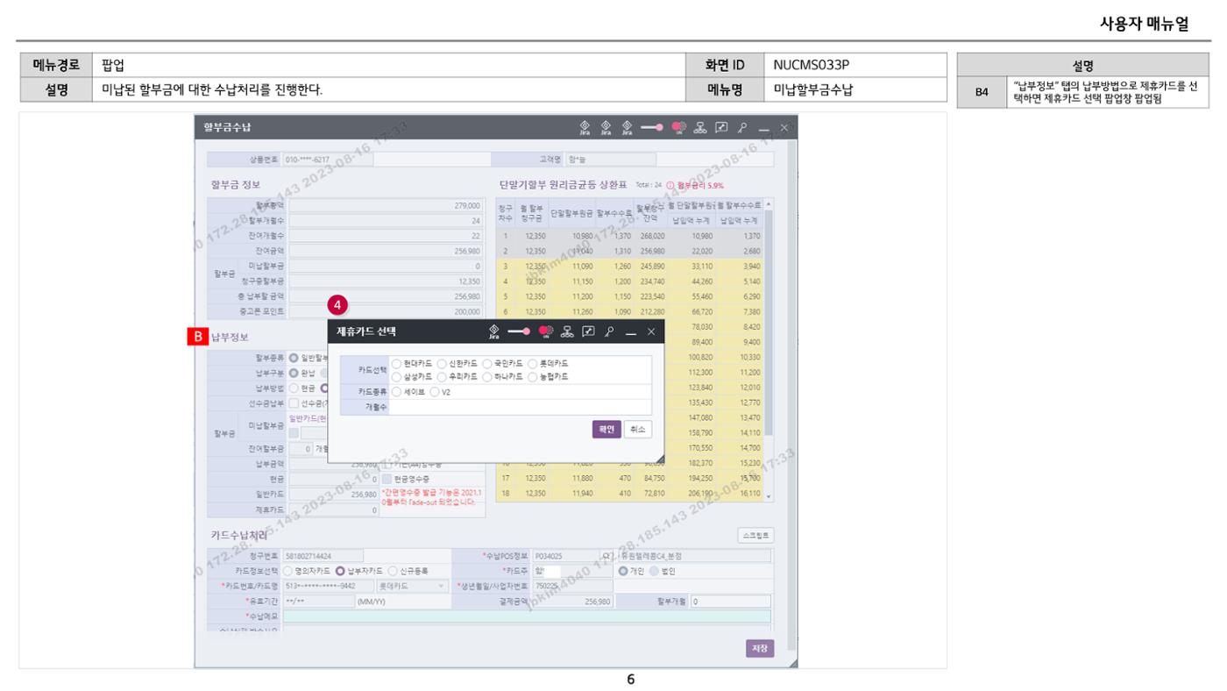The height and width of the screenshot is (691, 1227).
Task: Select the 농협카드 radio button
Action: 532,376
